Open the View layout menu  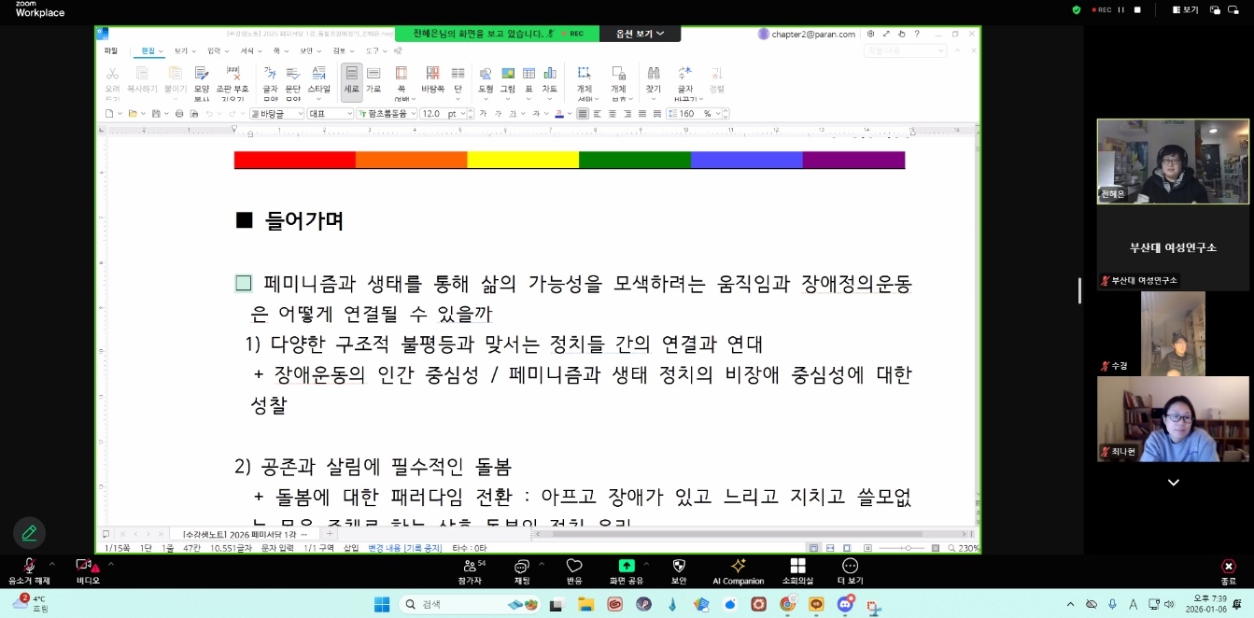tap(1184, 10)
